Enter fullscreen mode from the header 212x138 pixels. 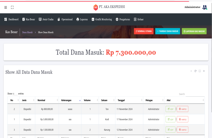coord(12,7)
